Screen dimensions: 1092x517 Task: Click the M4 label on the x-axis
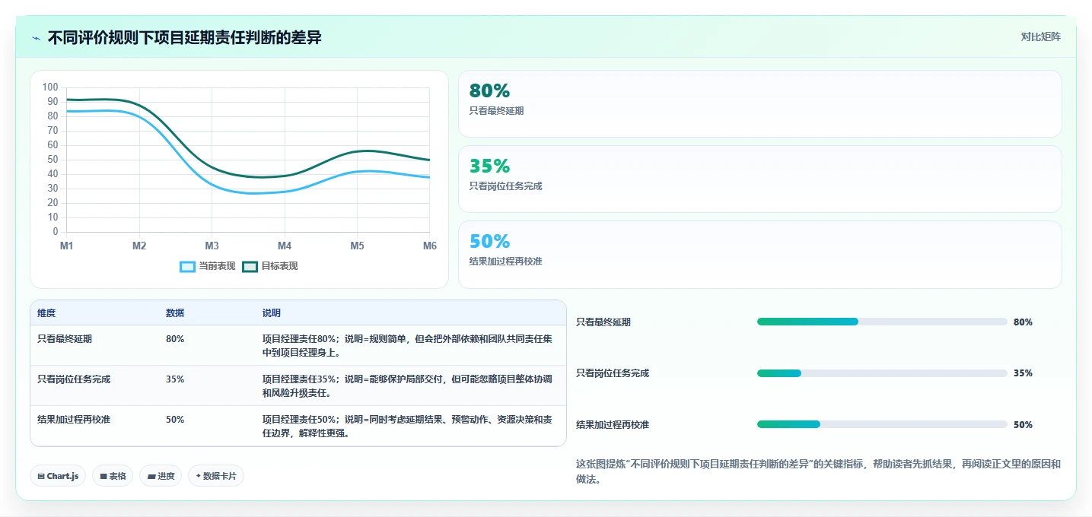[x=285, y=246]
